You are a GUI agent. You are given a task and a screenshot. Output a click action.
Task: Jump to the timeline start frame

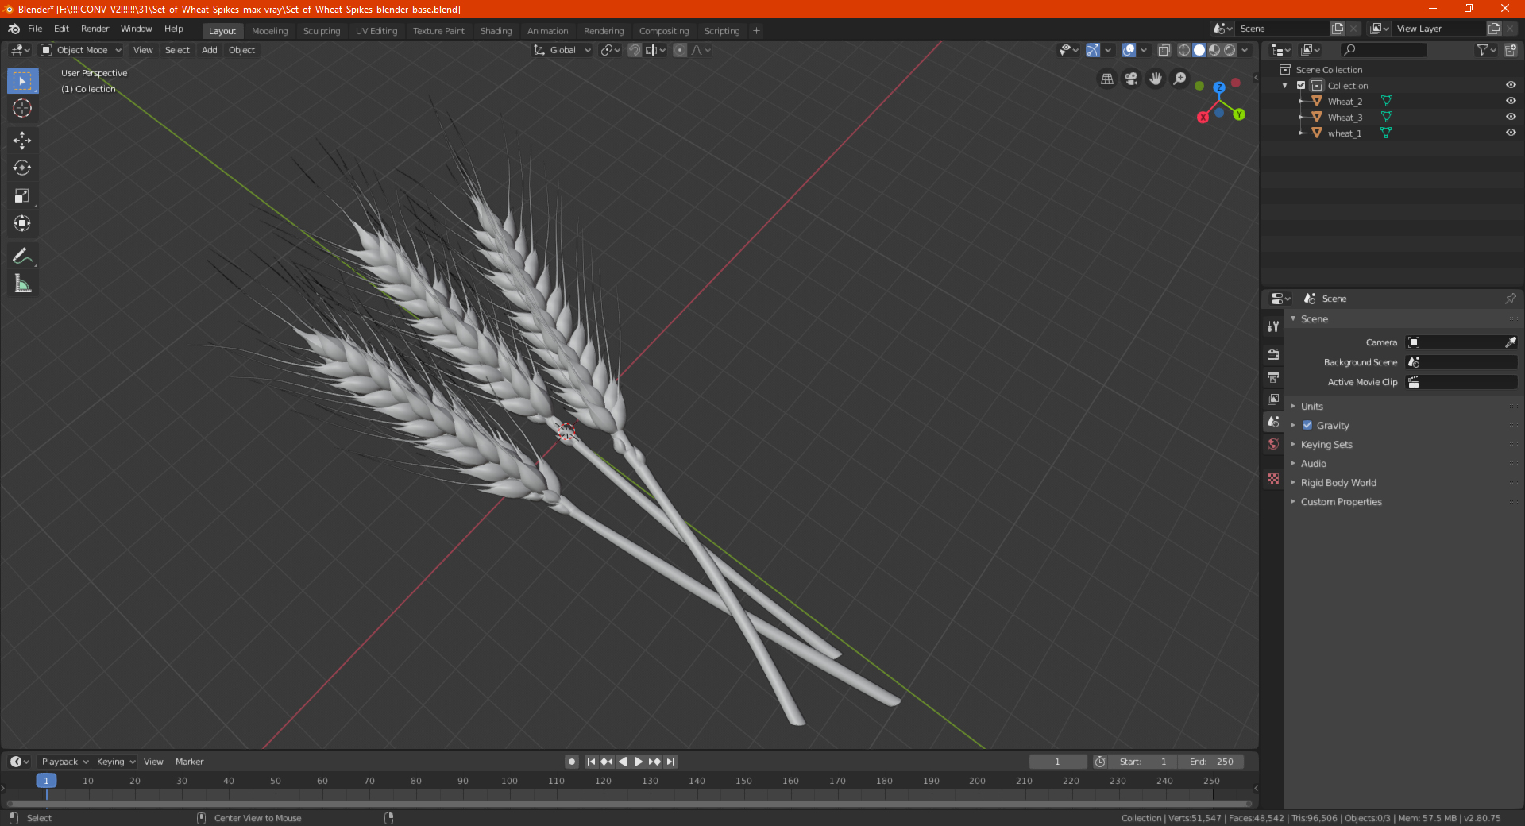(x=591, y=762)
